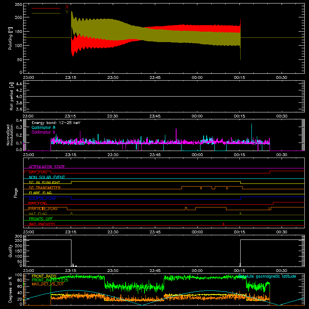Click 00:30 tick on Quality plot

(x=282, y=271)
